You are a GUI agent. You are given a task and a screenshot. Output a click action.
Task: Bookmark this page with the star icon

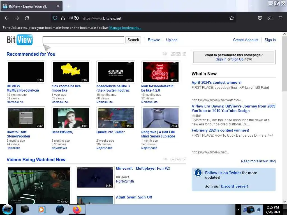[x=232, y=18]
